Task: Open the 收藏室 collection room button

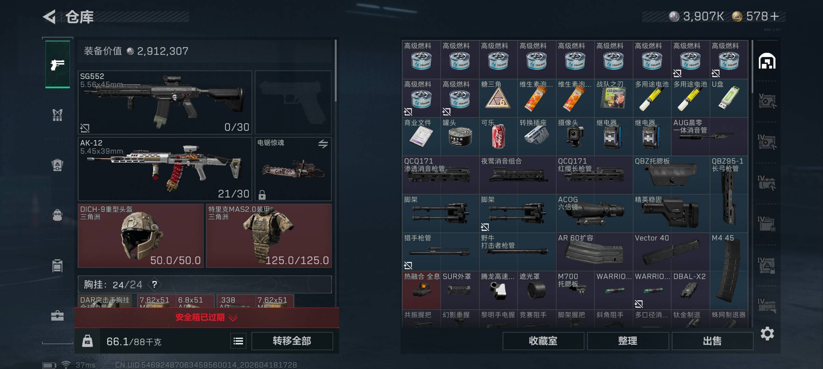Action: [x=543, y=341]
